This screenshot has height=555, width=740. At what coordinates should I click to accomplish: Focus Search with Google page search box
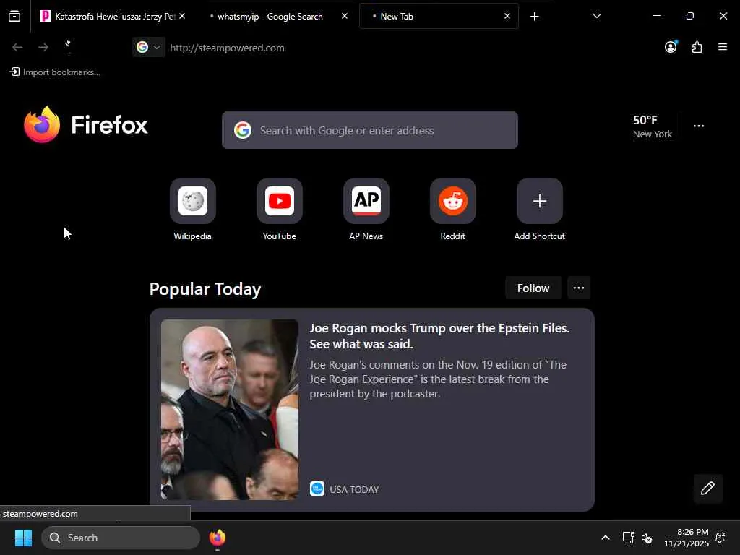point(370,130)
